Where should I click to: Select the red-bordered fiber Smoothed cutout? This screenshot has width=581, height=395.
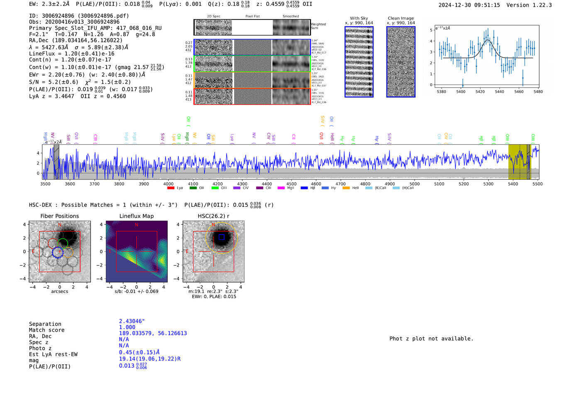click(x=291, y=96)
